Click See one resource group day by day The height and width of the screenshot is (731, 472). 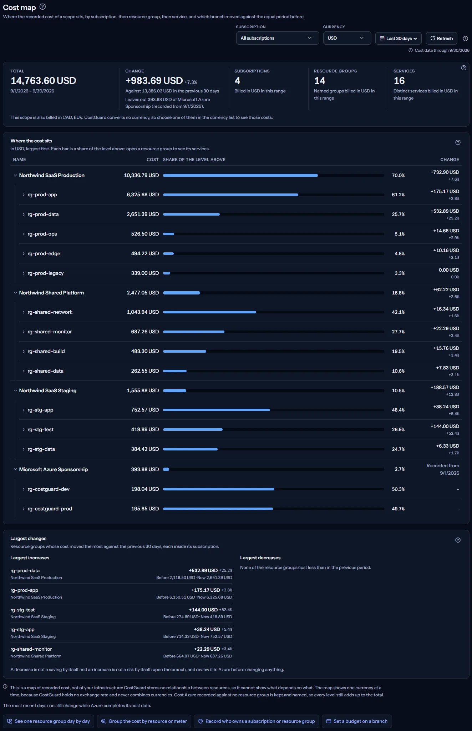point(49,721)
